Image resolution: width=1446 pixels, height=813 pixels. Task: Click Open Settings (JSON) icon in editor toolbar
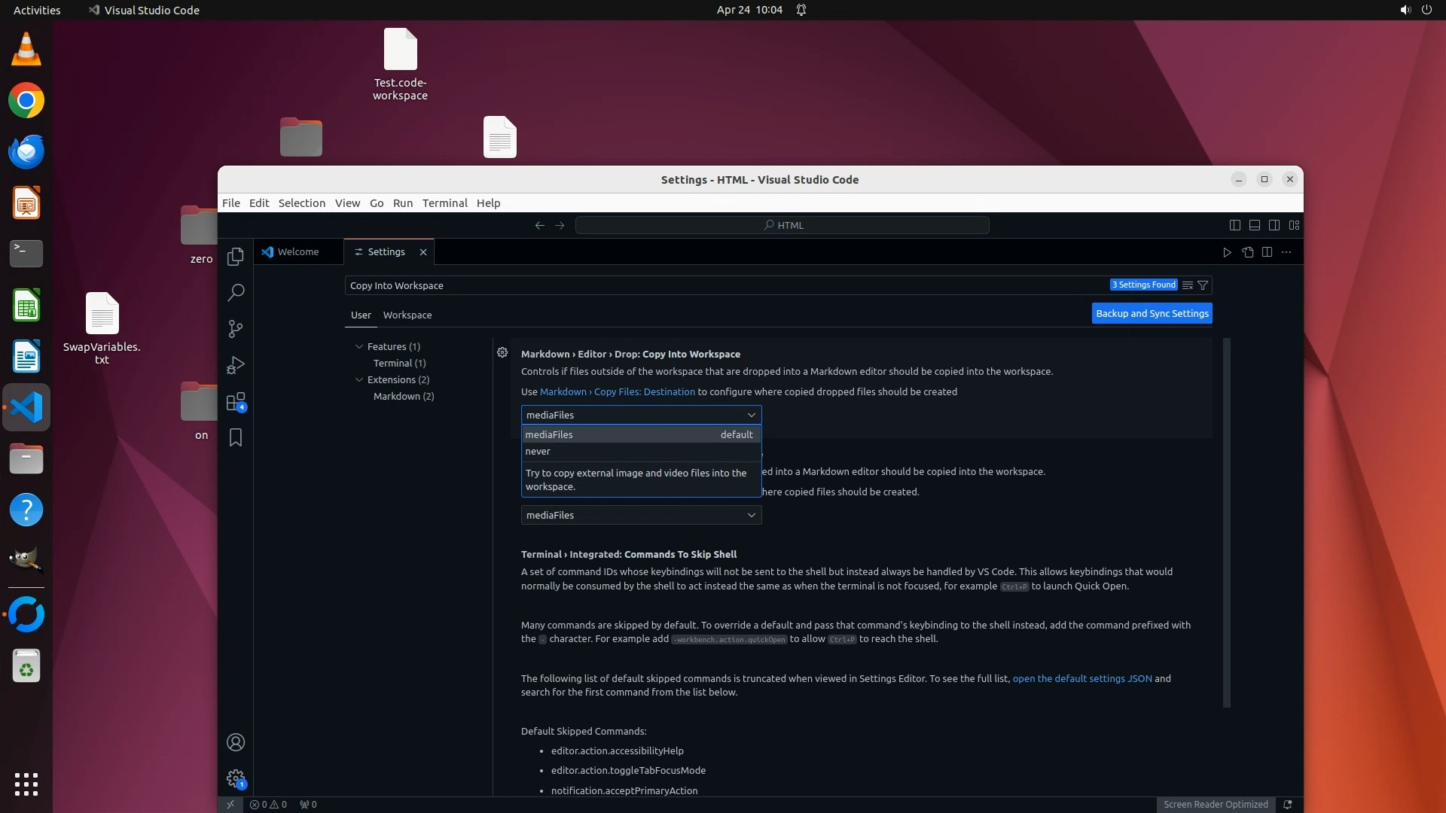pyautogui.click(x=1247, y=252)
